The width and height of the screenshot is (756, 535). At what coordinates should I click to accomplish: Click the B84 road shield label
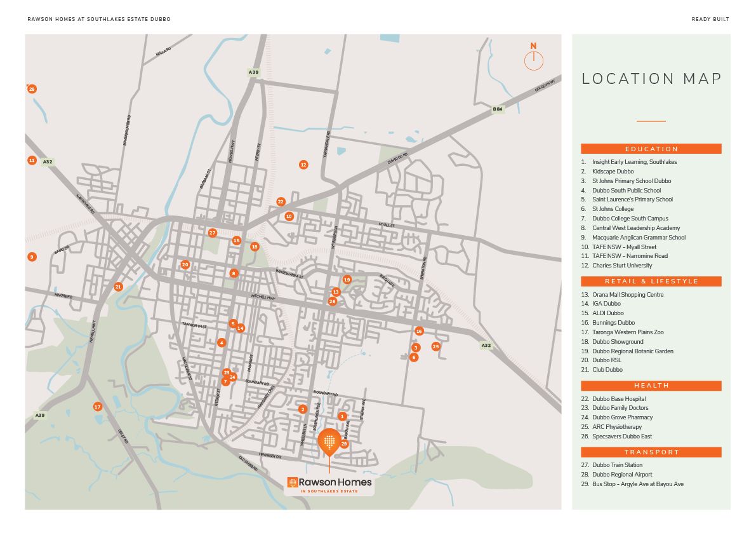click(x=498, y=109)
